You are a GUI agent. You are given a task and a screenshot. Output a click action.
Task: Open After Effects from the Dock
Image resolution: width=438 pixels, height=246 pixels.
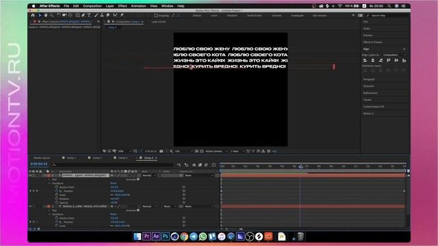[156, 236]
